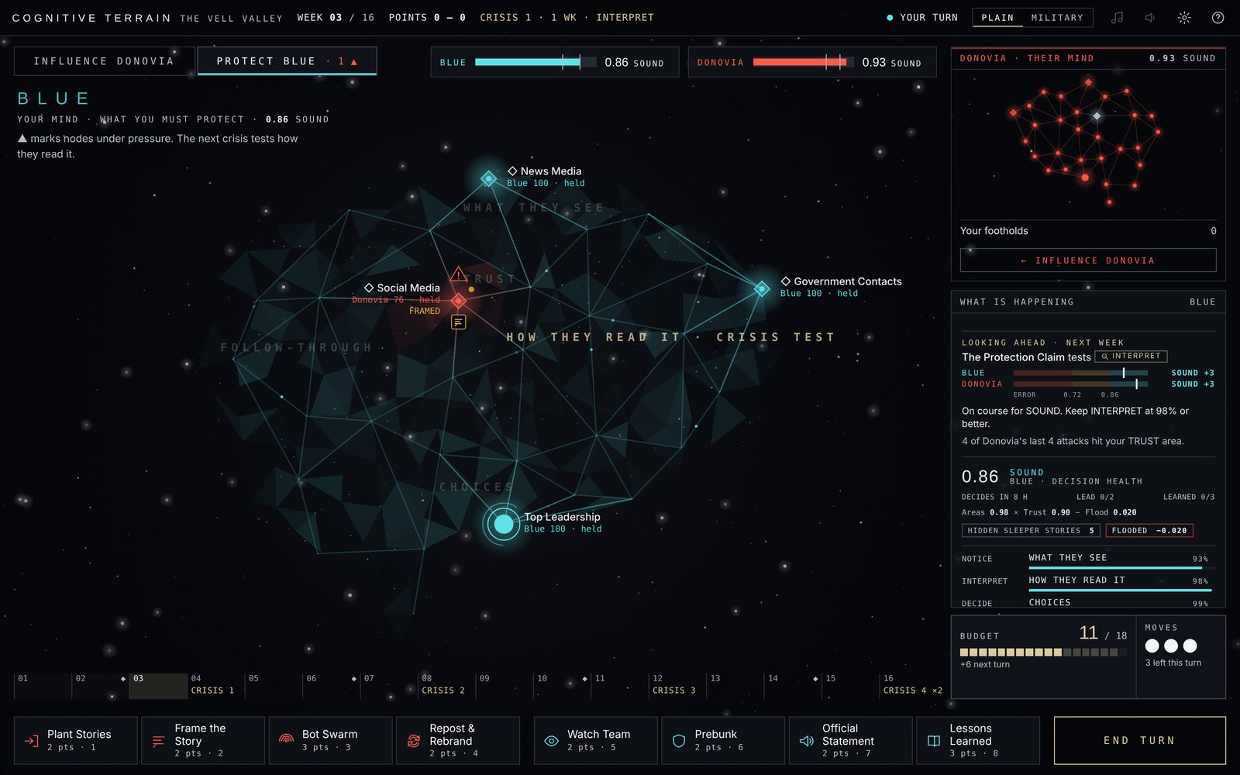Click the FLOODED -0.020 badge
1240x775 pixels.
pyautogui.click(x=1149, y=530)
